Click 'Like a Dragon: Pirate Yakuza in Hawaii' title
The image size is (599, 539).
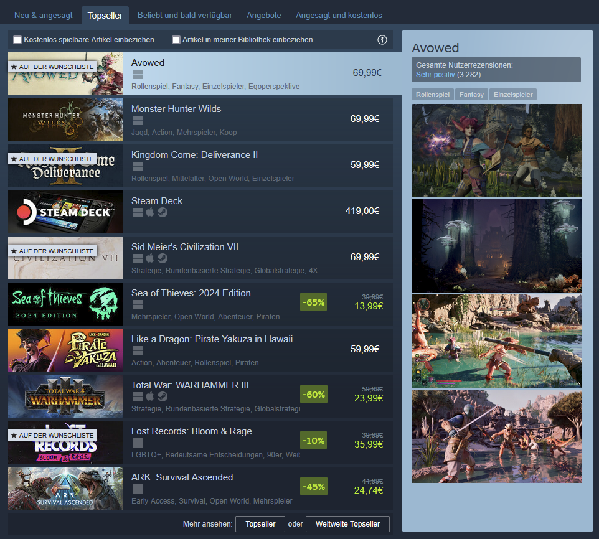point(212,339)
